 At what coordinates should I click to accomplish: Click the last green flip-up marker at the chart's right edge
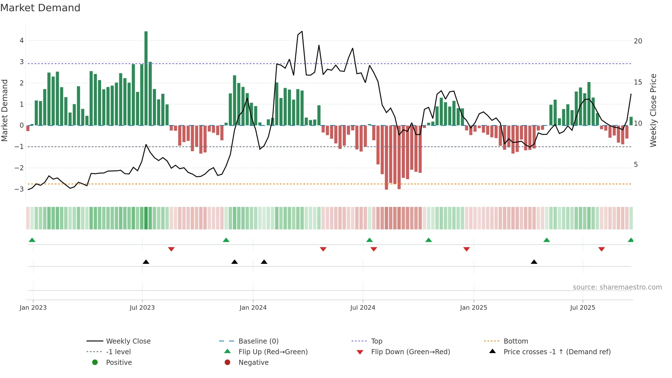tap(631, 240)
